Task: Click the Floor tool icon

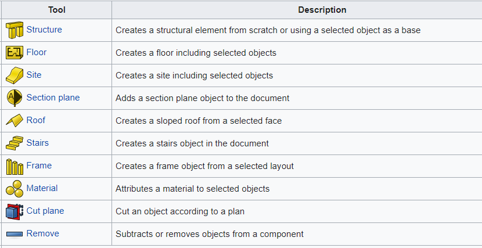Action: 15,53
